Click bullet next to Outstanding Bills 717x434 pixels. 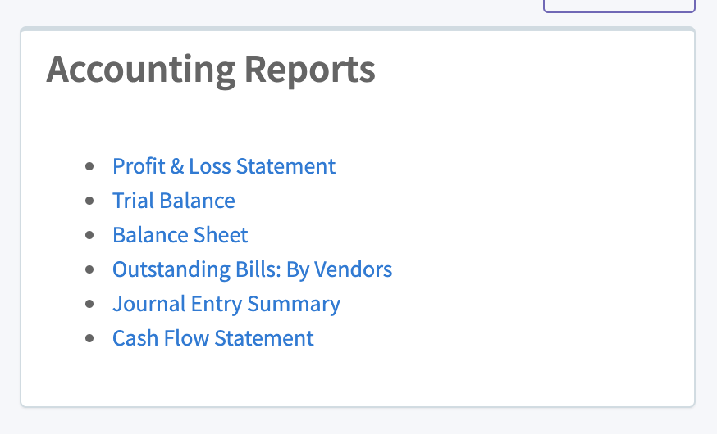(89, 269)
